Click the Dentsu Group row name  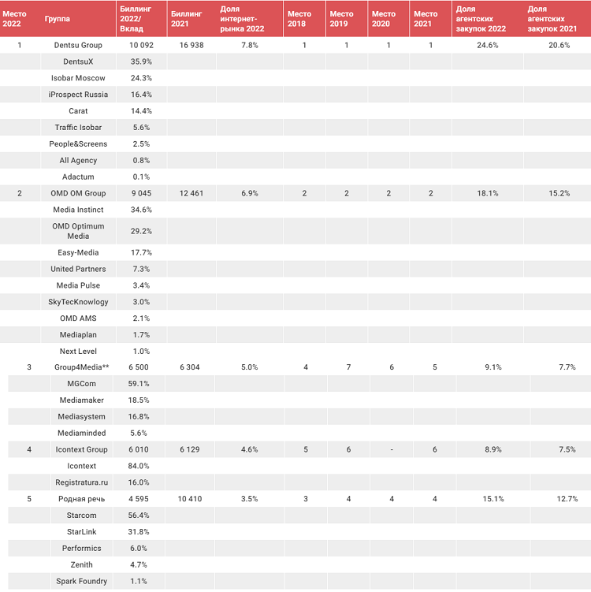(78, 45)
